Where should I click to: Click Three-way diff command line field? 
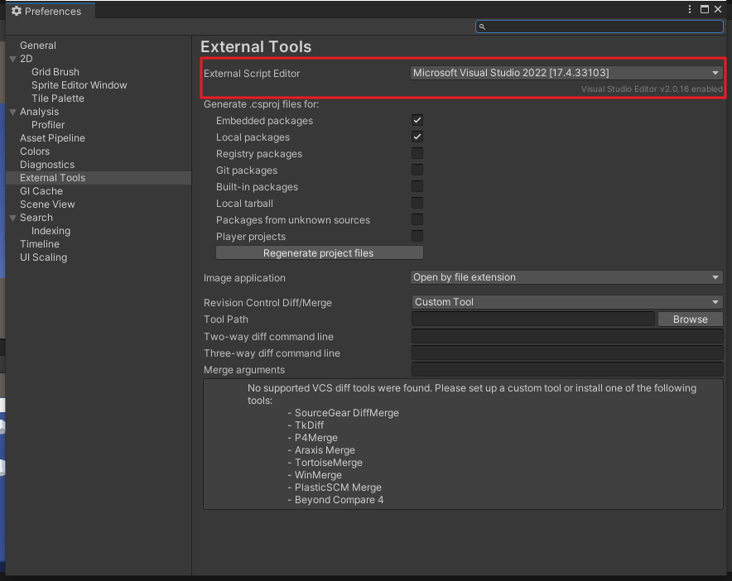(x=567, y=353)
